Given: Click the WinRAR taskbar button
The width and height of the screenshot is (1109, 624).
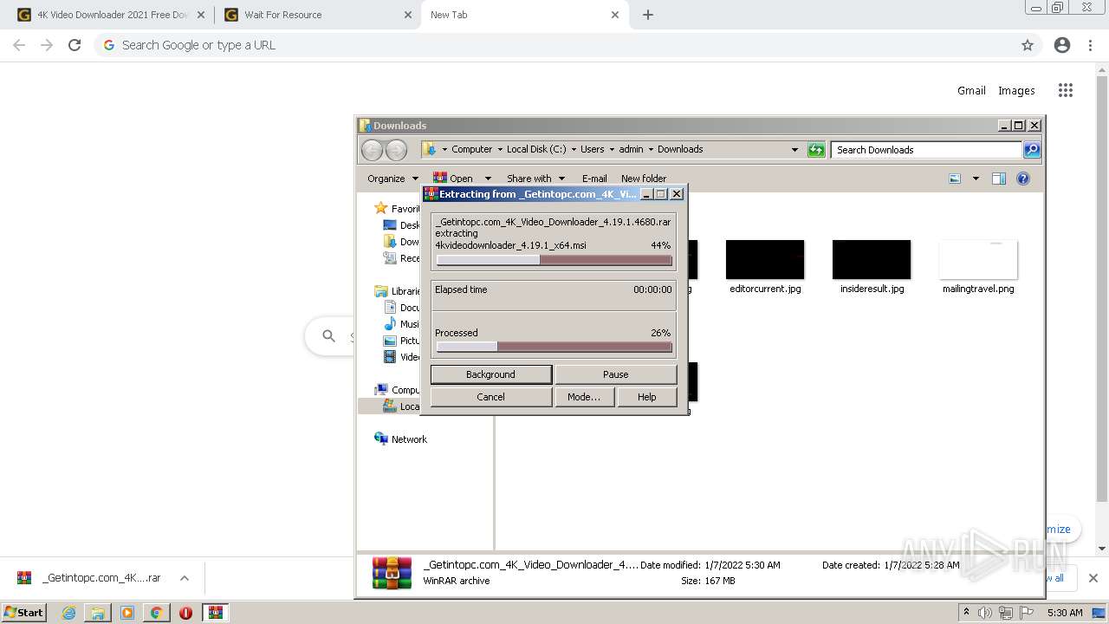Looking at the screenshot, I should click(216, 613).
